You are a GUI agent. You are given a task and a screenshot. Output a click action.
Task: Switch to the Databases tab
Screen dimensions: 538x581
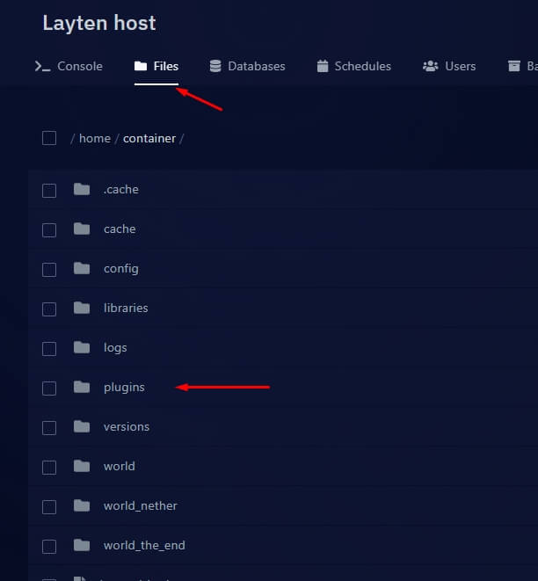pos(247,66)
